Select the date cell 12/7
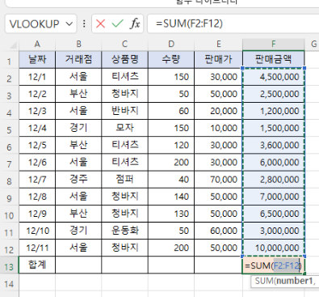This screenshot has height=297, width=319. 37,180
